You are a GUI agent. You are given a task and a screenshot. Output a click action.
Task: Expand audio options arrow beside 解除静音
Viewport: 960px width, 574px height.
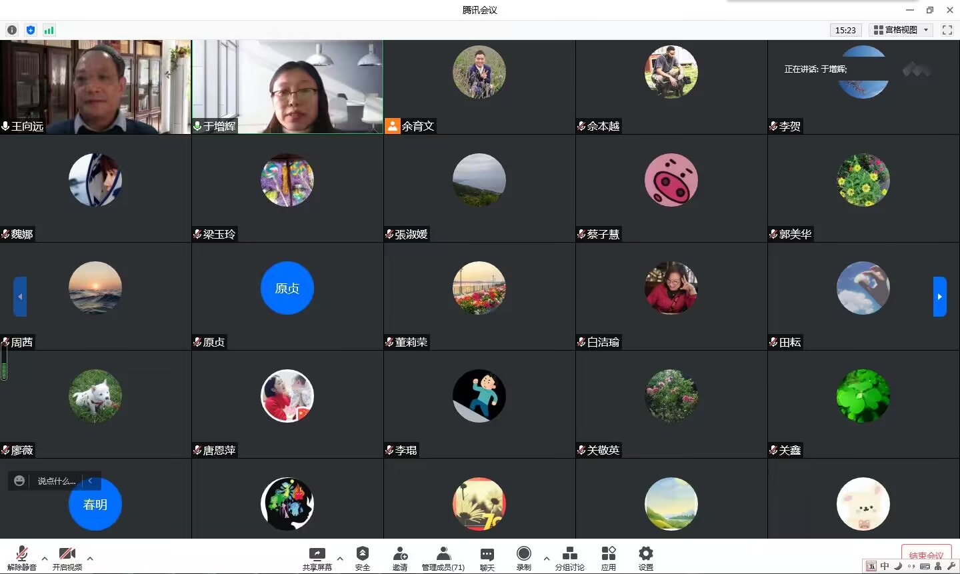45,559
